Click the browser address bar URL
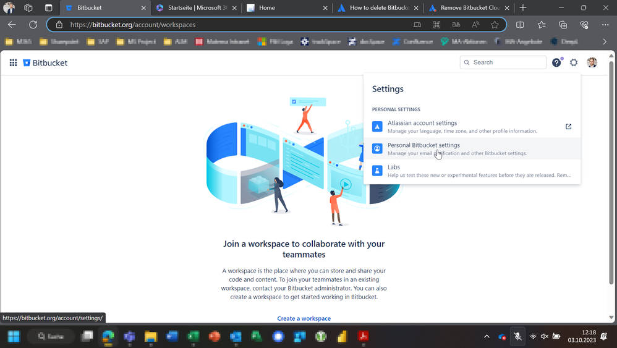The width and height of the screenshot is (617, 348). click(132, 25)
